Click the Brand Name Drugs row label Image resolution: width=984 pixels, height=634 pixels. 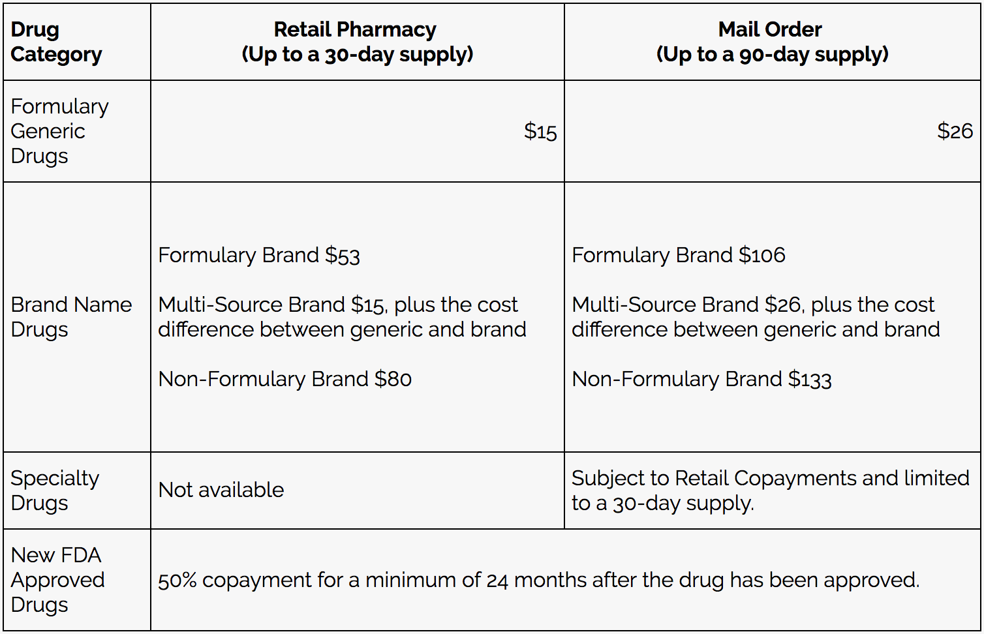coord(71,317)
